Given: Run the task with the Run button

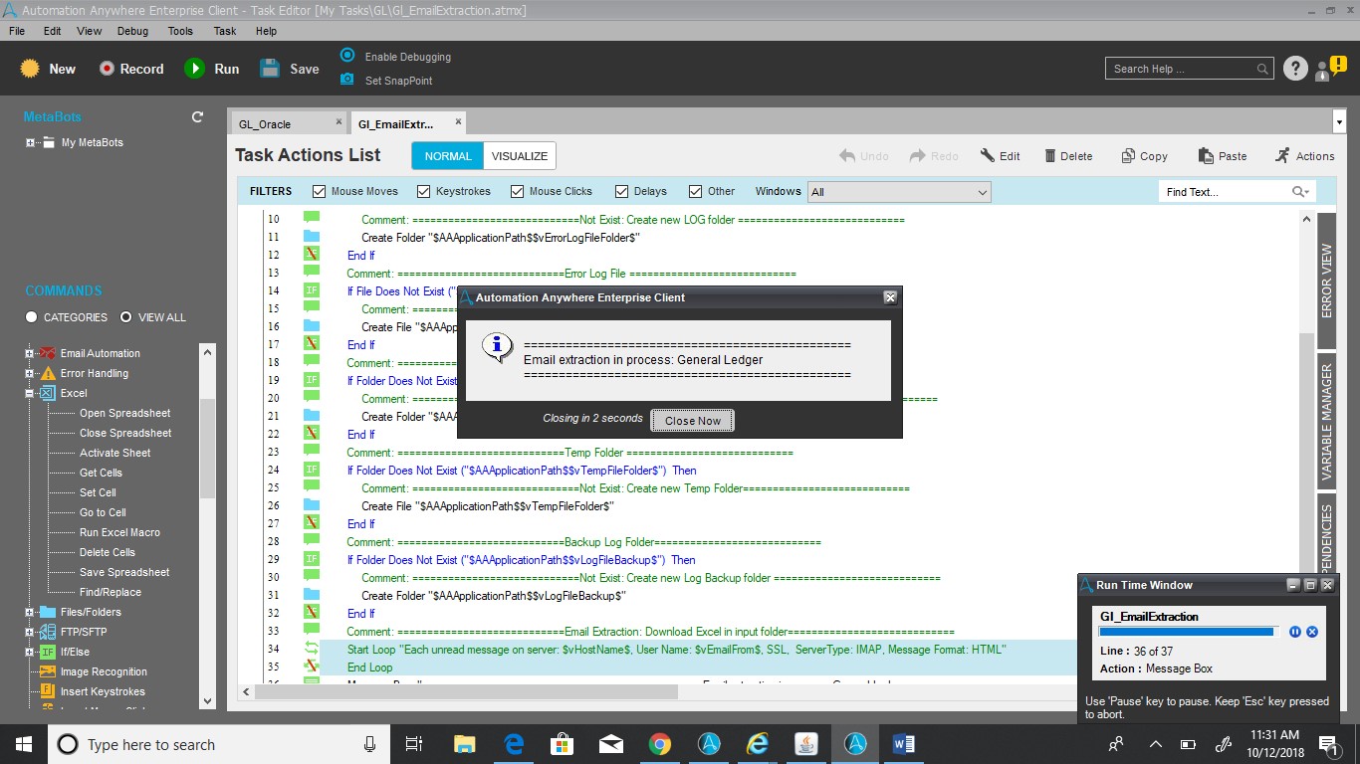Looking at the screenshot, I should click(211, 69).
